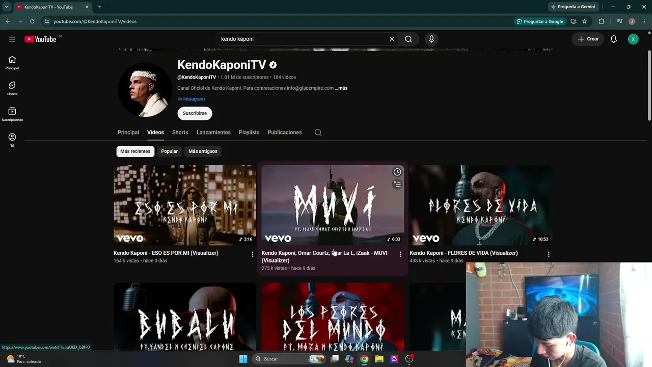This screenshot has width=652, height=367.
Task: Sort videos by Más antiguos
Action: click(x=203, y=151)
